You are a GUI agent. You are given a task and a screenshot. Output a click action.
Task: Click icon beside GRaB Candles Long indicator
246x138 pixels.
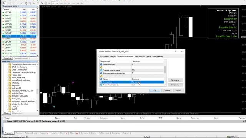click(10, 67)
